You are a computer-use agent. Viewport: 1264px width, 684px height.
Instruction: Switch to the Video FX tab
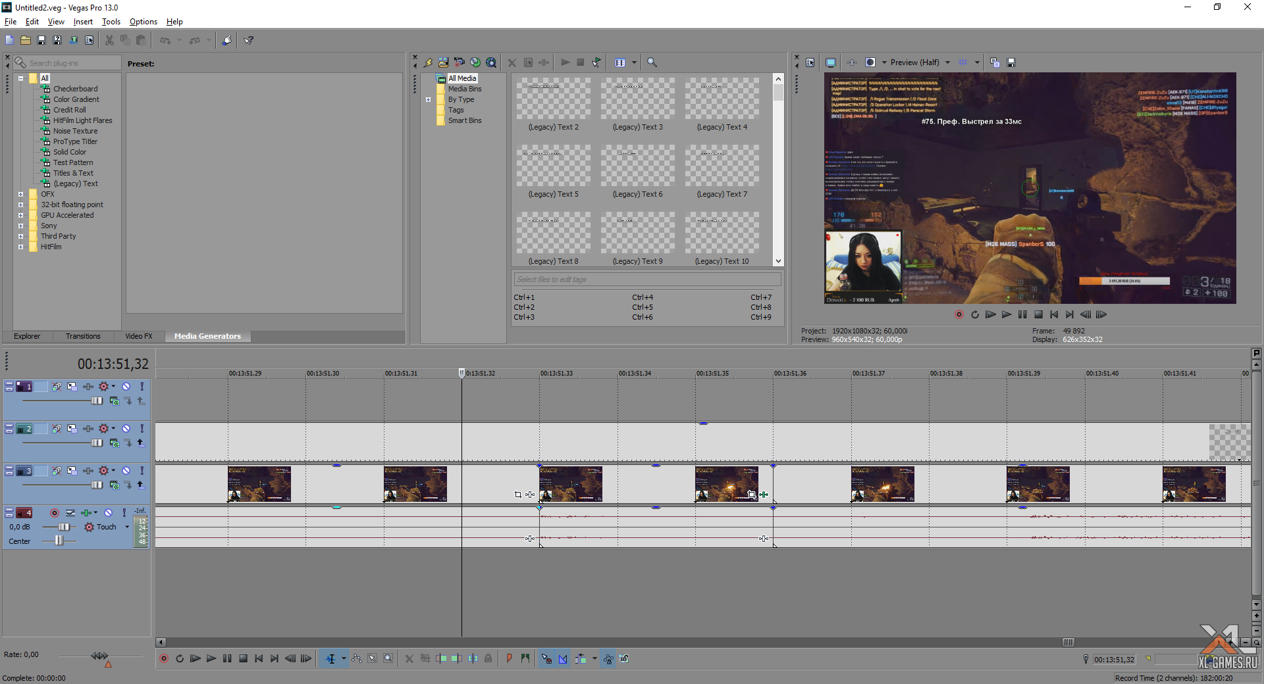coord(138,336)
